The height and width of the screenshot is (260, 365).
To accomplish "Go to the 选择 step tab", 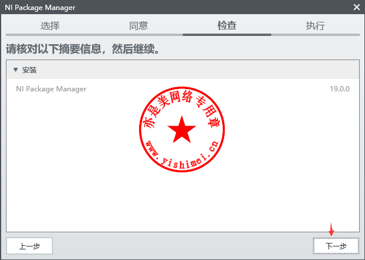I will (50, 25).
